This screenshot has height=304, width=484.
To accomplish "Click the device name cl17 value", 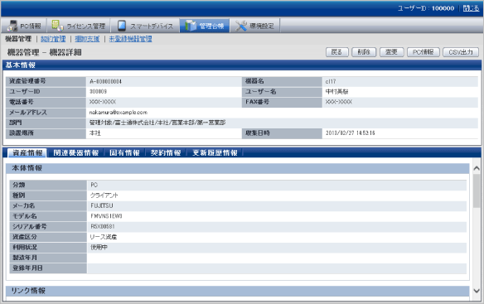I will point(331,81).
